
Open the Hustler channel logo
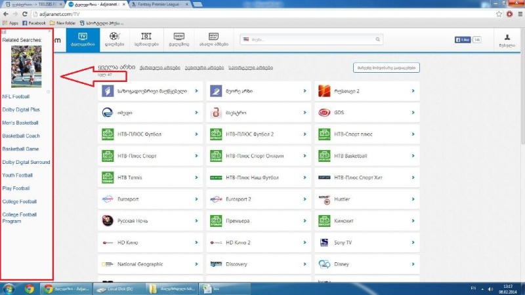(324, 199)
